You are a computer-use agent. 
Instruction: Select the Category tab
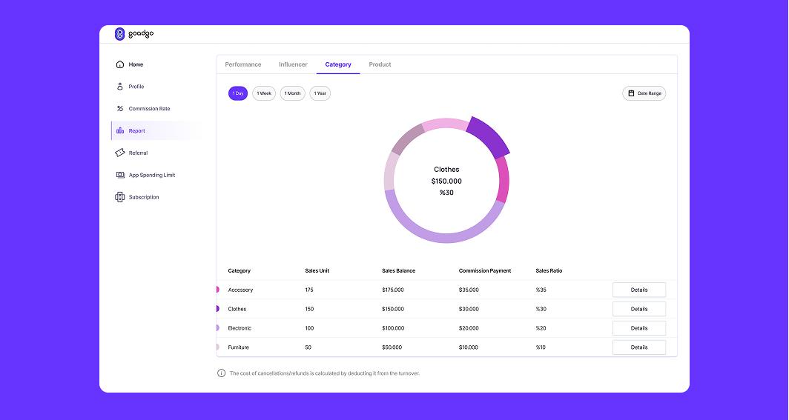click(x=338, y=64)
